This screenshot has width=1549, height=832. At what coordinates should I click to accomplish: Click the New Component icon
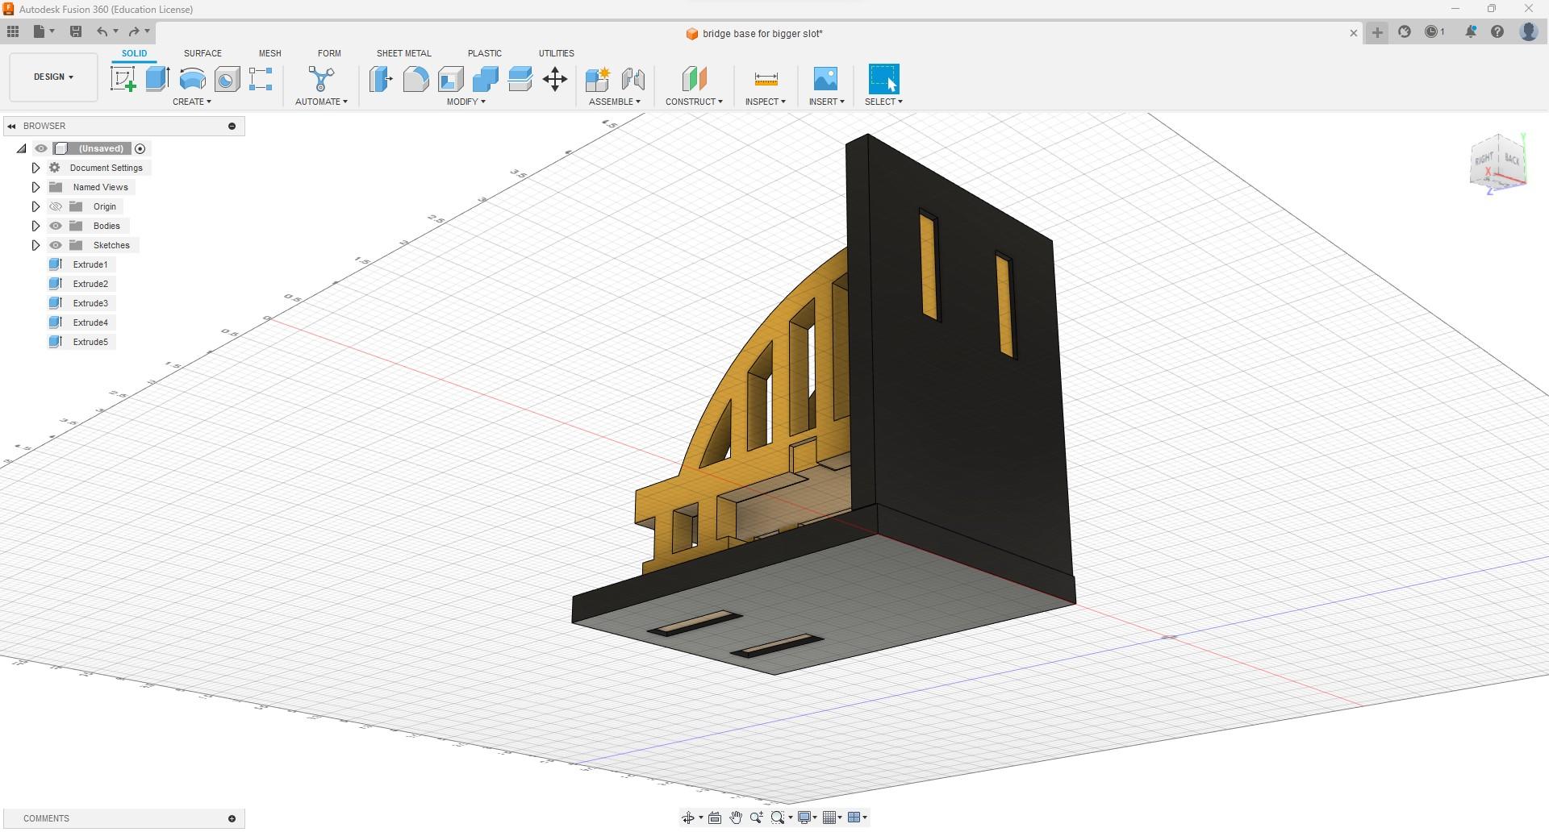point(598,79)
